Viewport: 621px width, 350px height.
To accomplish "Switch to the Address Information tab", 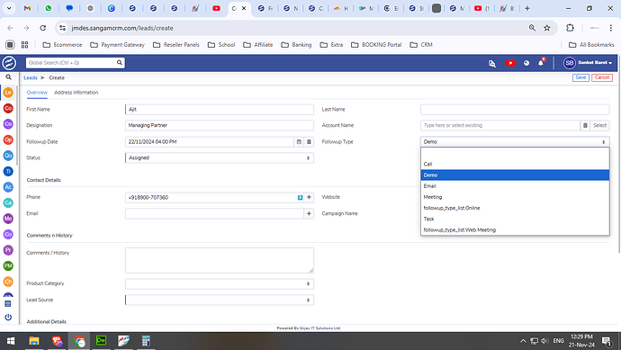I will pyautogui.click(x=76, y=93).
